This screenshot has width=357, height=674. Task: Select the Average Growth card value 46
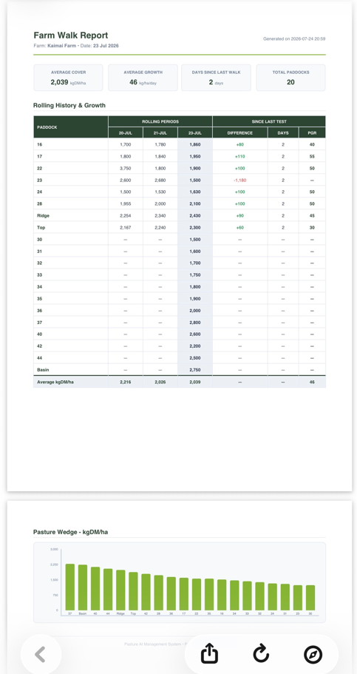(133, 82)
